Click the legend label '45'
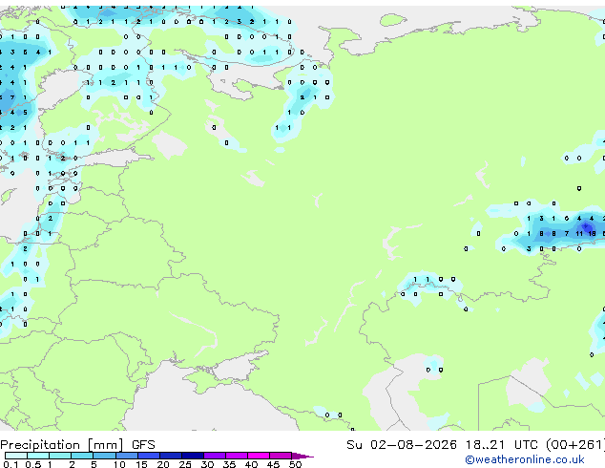 click(x=273, y=464)
